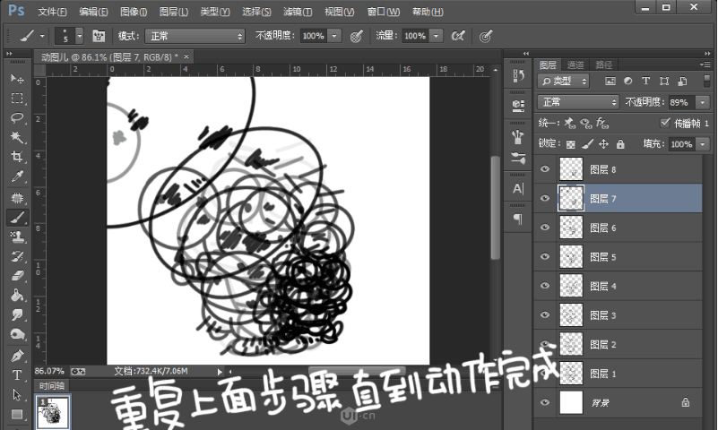Click the lock transparent pixels icon
This screenshot has width=718, height=430.
(570, 143)
